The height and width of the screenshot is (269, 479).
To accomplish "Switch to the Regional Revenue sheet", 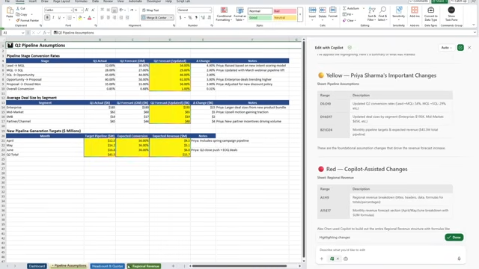I will click(x=144, y=266).
